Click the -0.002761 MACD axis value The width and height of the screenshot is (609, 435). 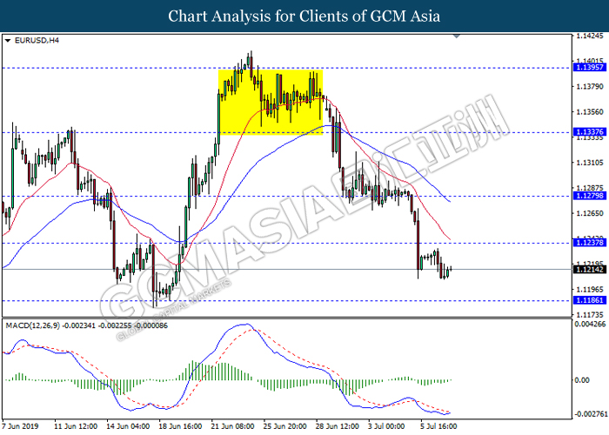click(589, 413)
